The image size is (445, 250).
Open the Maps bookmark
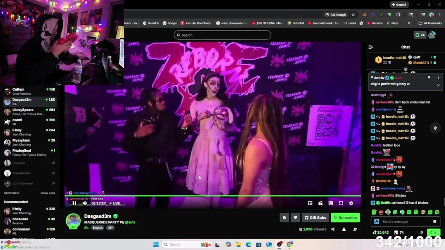(x=392, y=23)
